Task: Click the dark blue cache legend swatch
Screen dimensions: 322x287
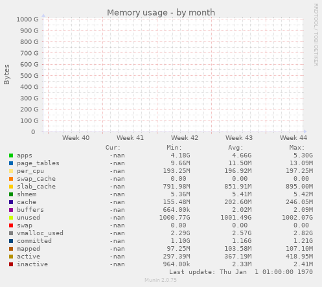Action: point(11,202)
